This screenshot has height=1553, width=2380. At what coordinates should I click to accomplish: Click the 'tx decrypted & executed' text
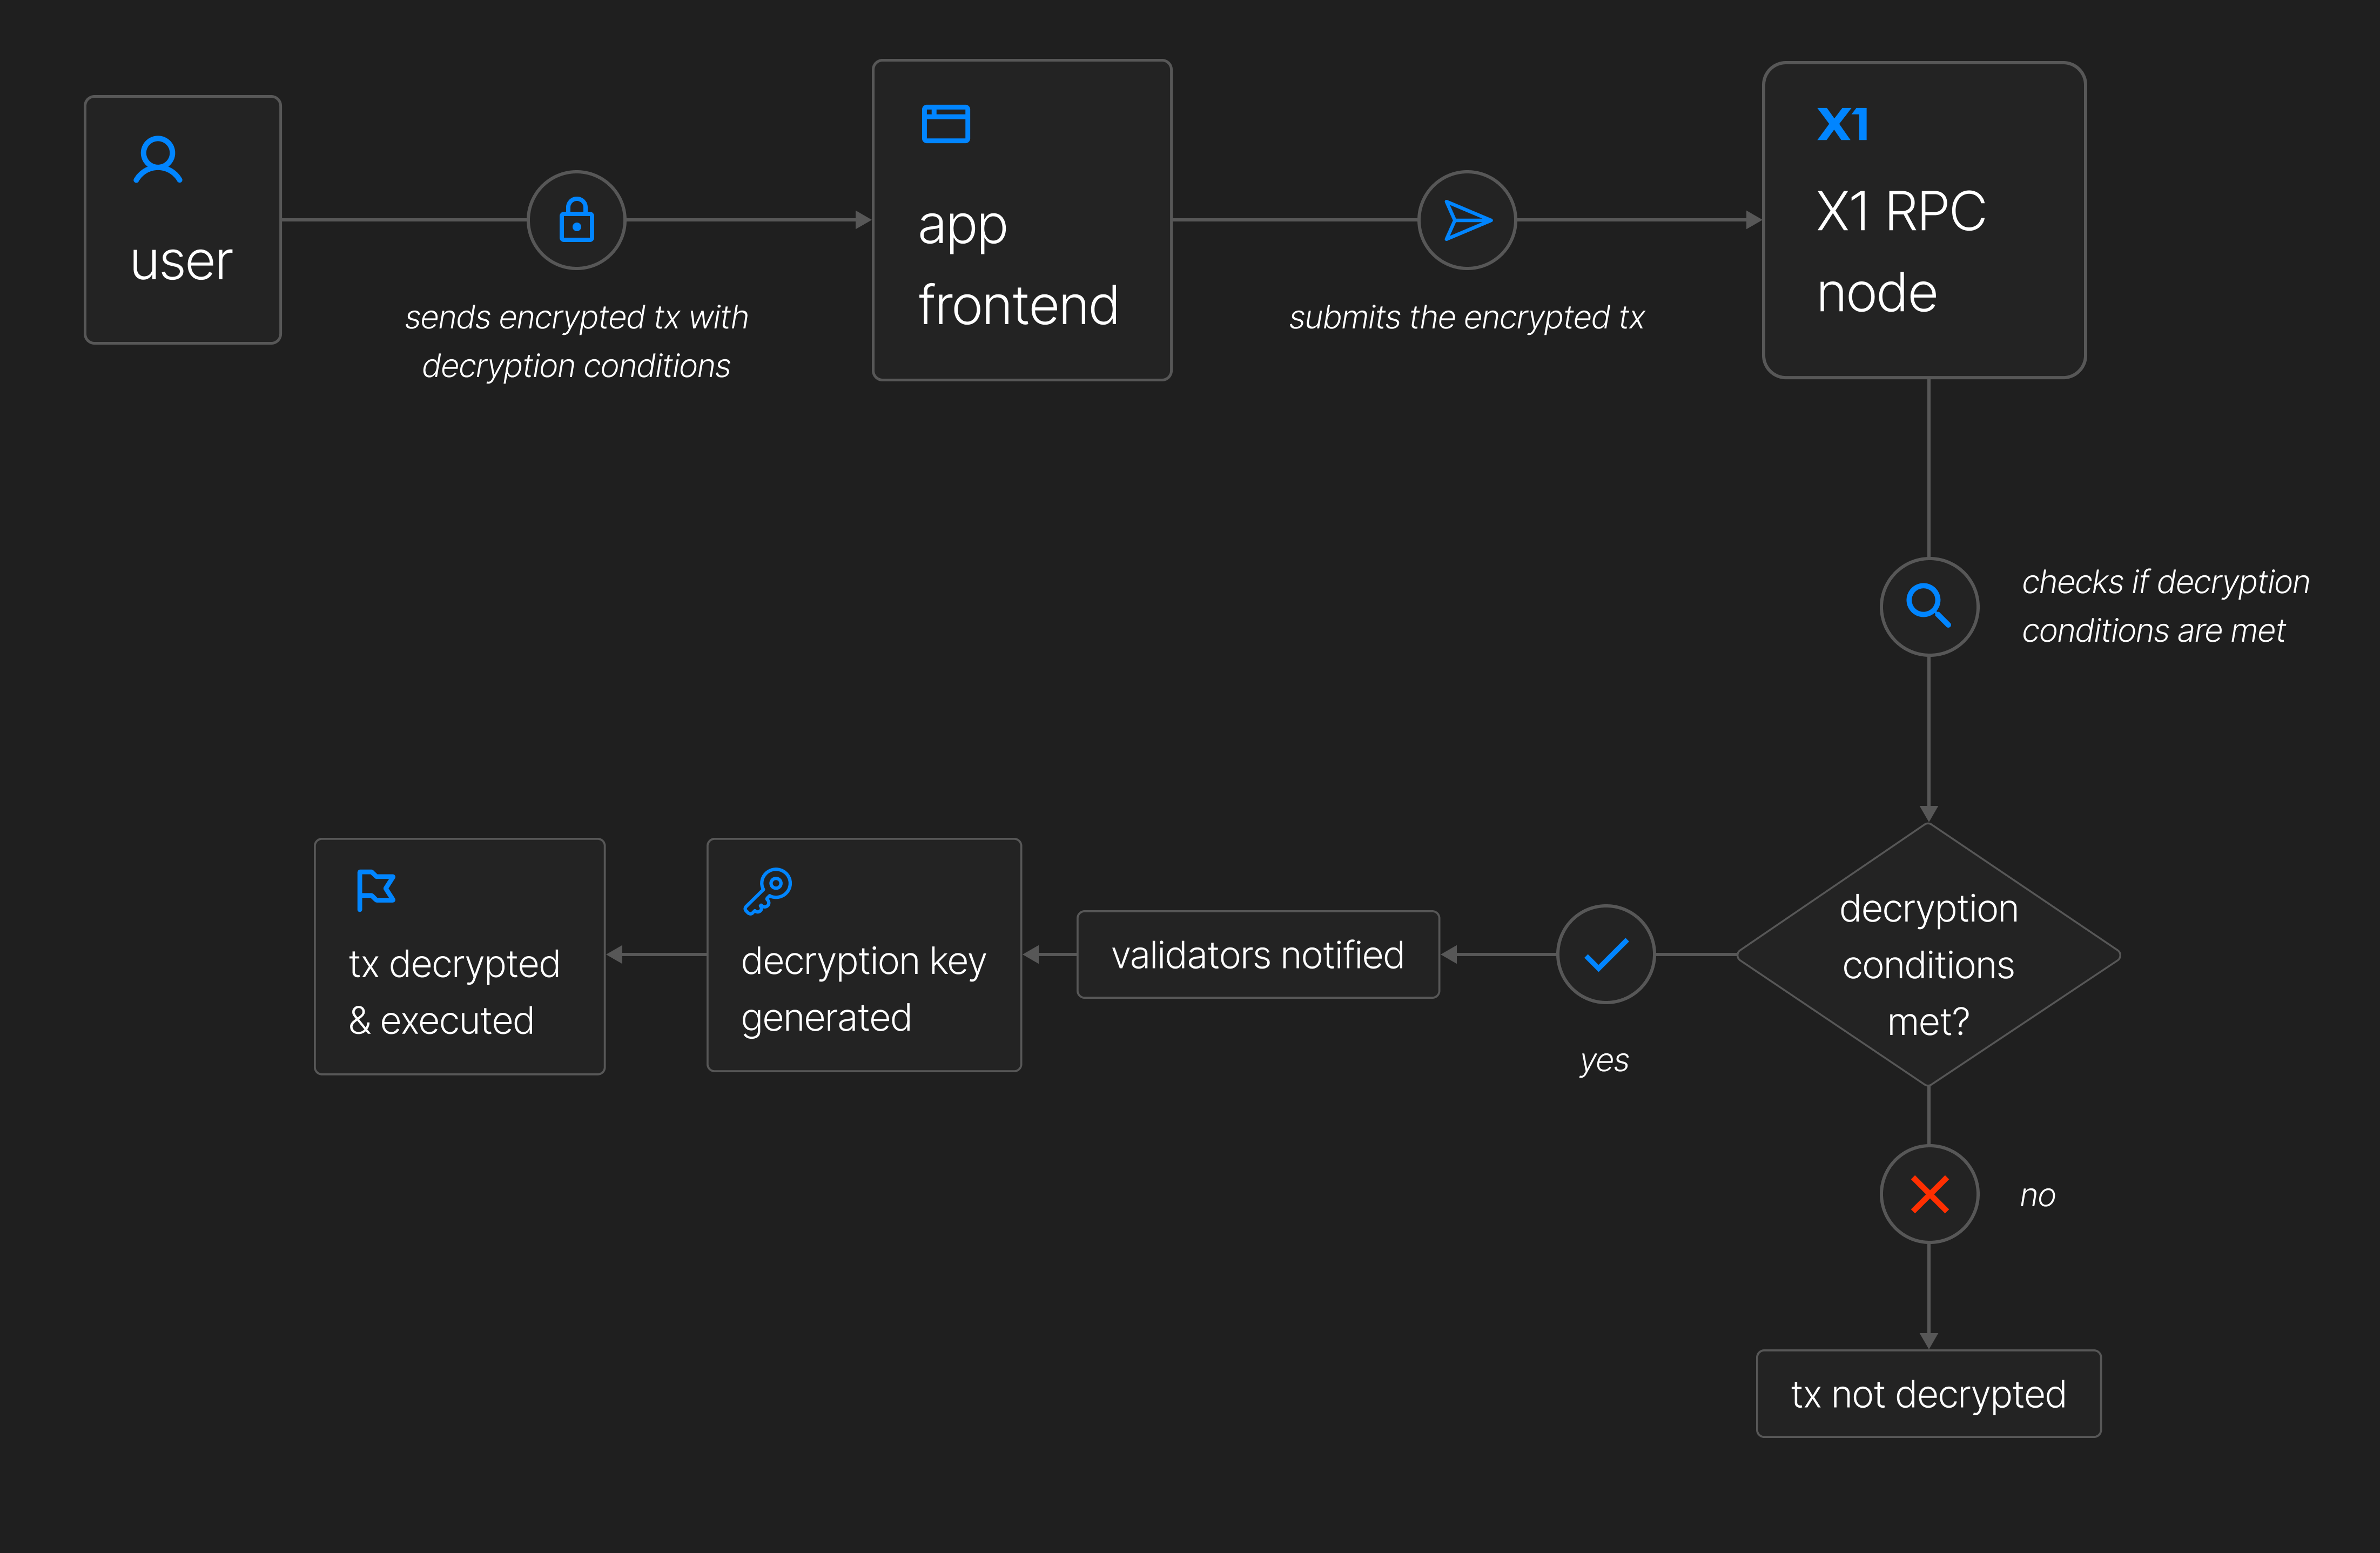click(454, 992)
